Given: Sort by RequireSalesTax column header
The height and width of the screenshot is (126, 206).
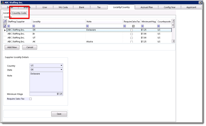Looking at the screenshot, I should point(132,21).
